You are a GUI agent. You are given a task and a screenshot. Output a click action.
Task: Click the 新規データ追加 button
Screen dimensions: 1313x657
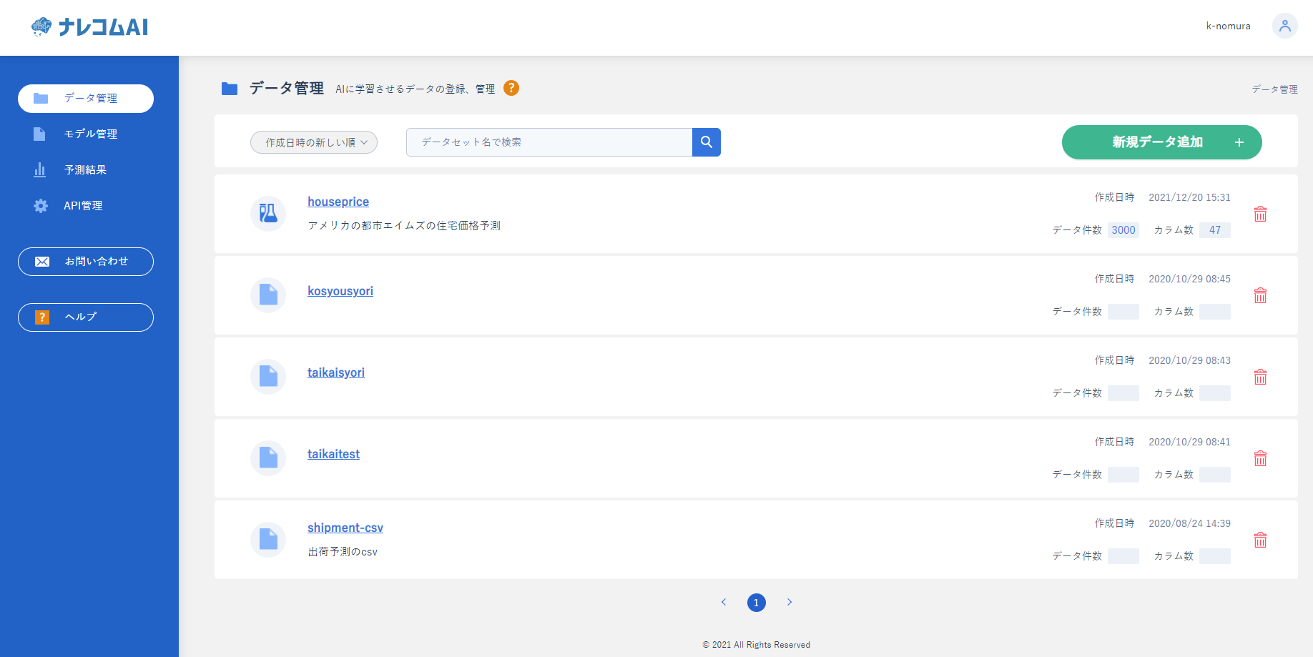coord(1161,142)
